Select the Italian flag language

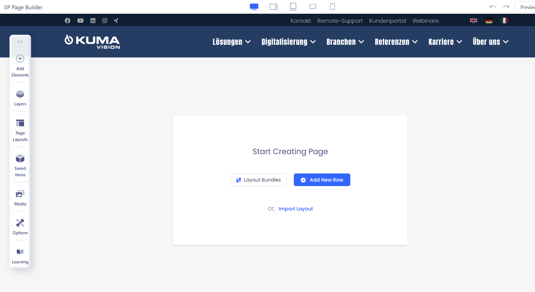(x=504, y=20)
